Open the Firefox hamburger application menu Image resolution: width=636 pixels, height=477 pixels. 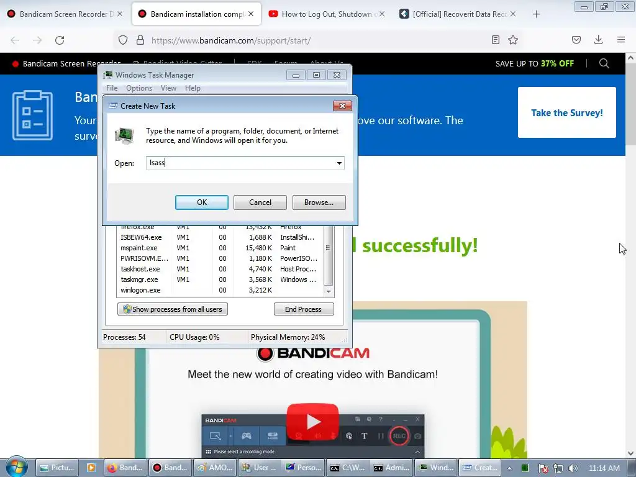pyautogui.click(x=621, y=40)
